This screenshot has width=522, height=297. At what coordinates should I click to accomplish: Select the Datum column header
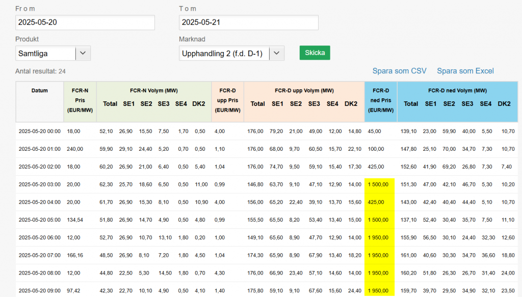point(39,91)
